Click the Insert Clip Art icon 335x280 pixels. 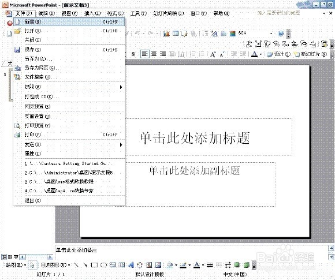pyautogui.click(x=149, y=265)
